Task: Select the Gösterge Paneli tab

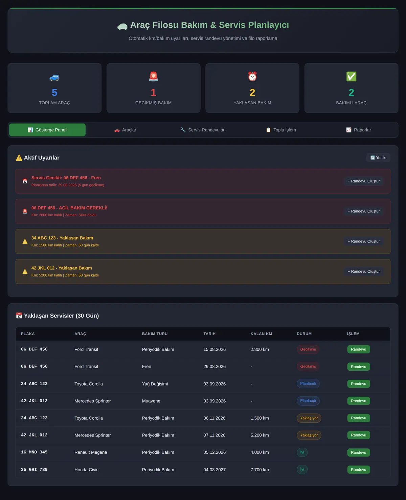Action: point(47,130)
